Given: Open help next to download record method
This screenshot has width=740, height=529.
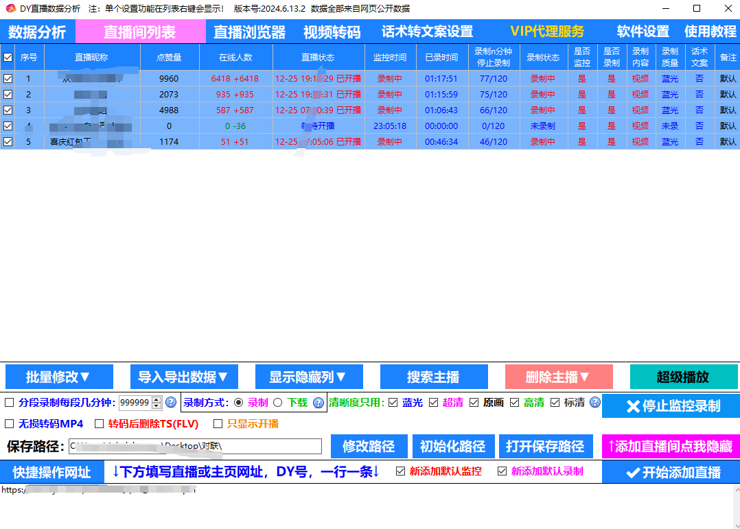Looking at the screenshot, I should [x=318, y=403].
